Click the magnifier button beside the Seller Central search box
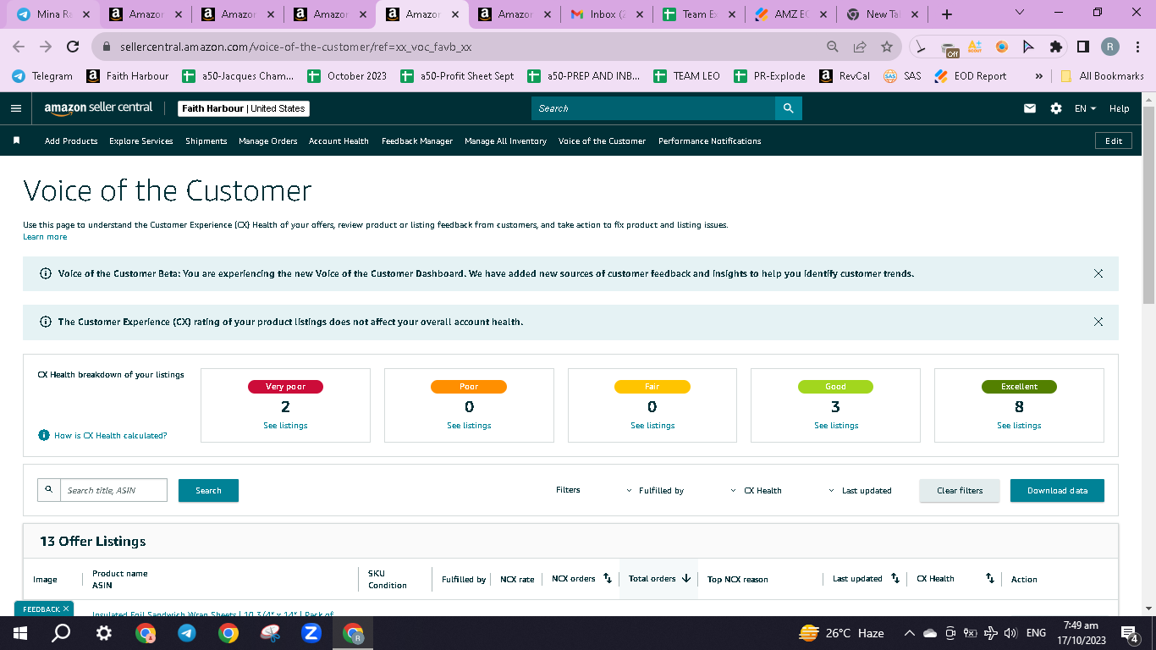 point(788,108)
